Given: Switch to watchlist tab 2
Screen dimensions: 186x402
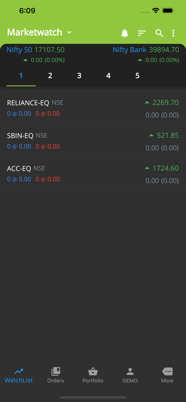Looking at the screenshot, I should coord(50,76).
